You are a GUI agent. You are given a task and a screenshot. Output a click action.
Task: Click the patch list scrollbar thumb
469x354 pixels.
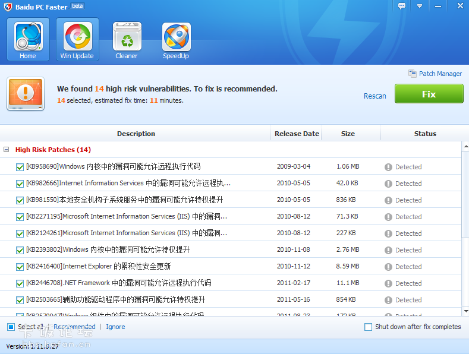pyautogui.click(x=465, y=194)
